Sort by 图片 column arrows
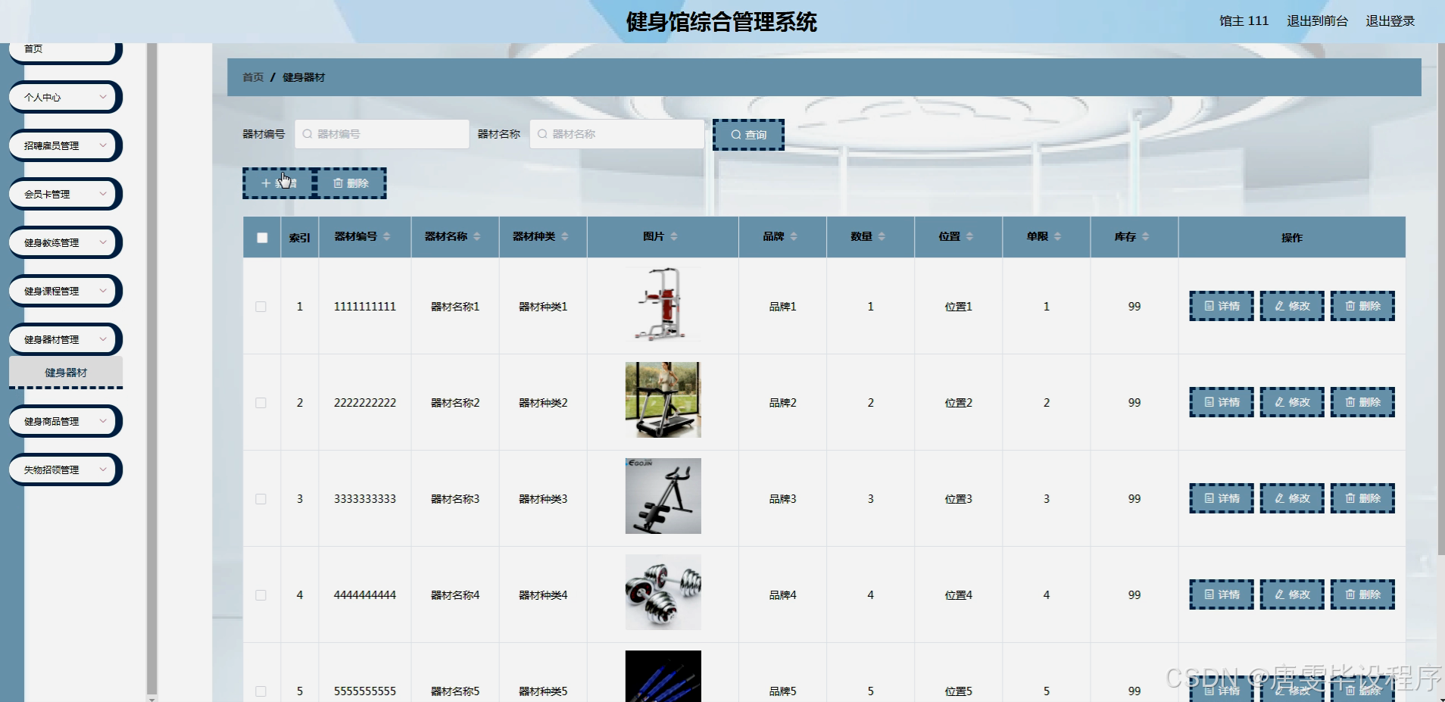 674,237
